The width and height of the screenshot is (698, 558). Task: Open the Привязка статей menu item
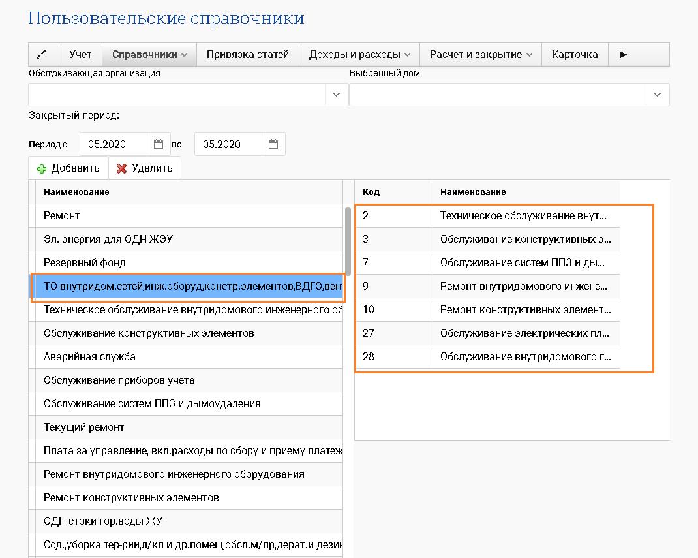pyautogui.click(x=247, y=55)
